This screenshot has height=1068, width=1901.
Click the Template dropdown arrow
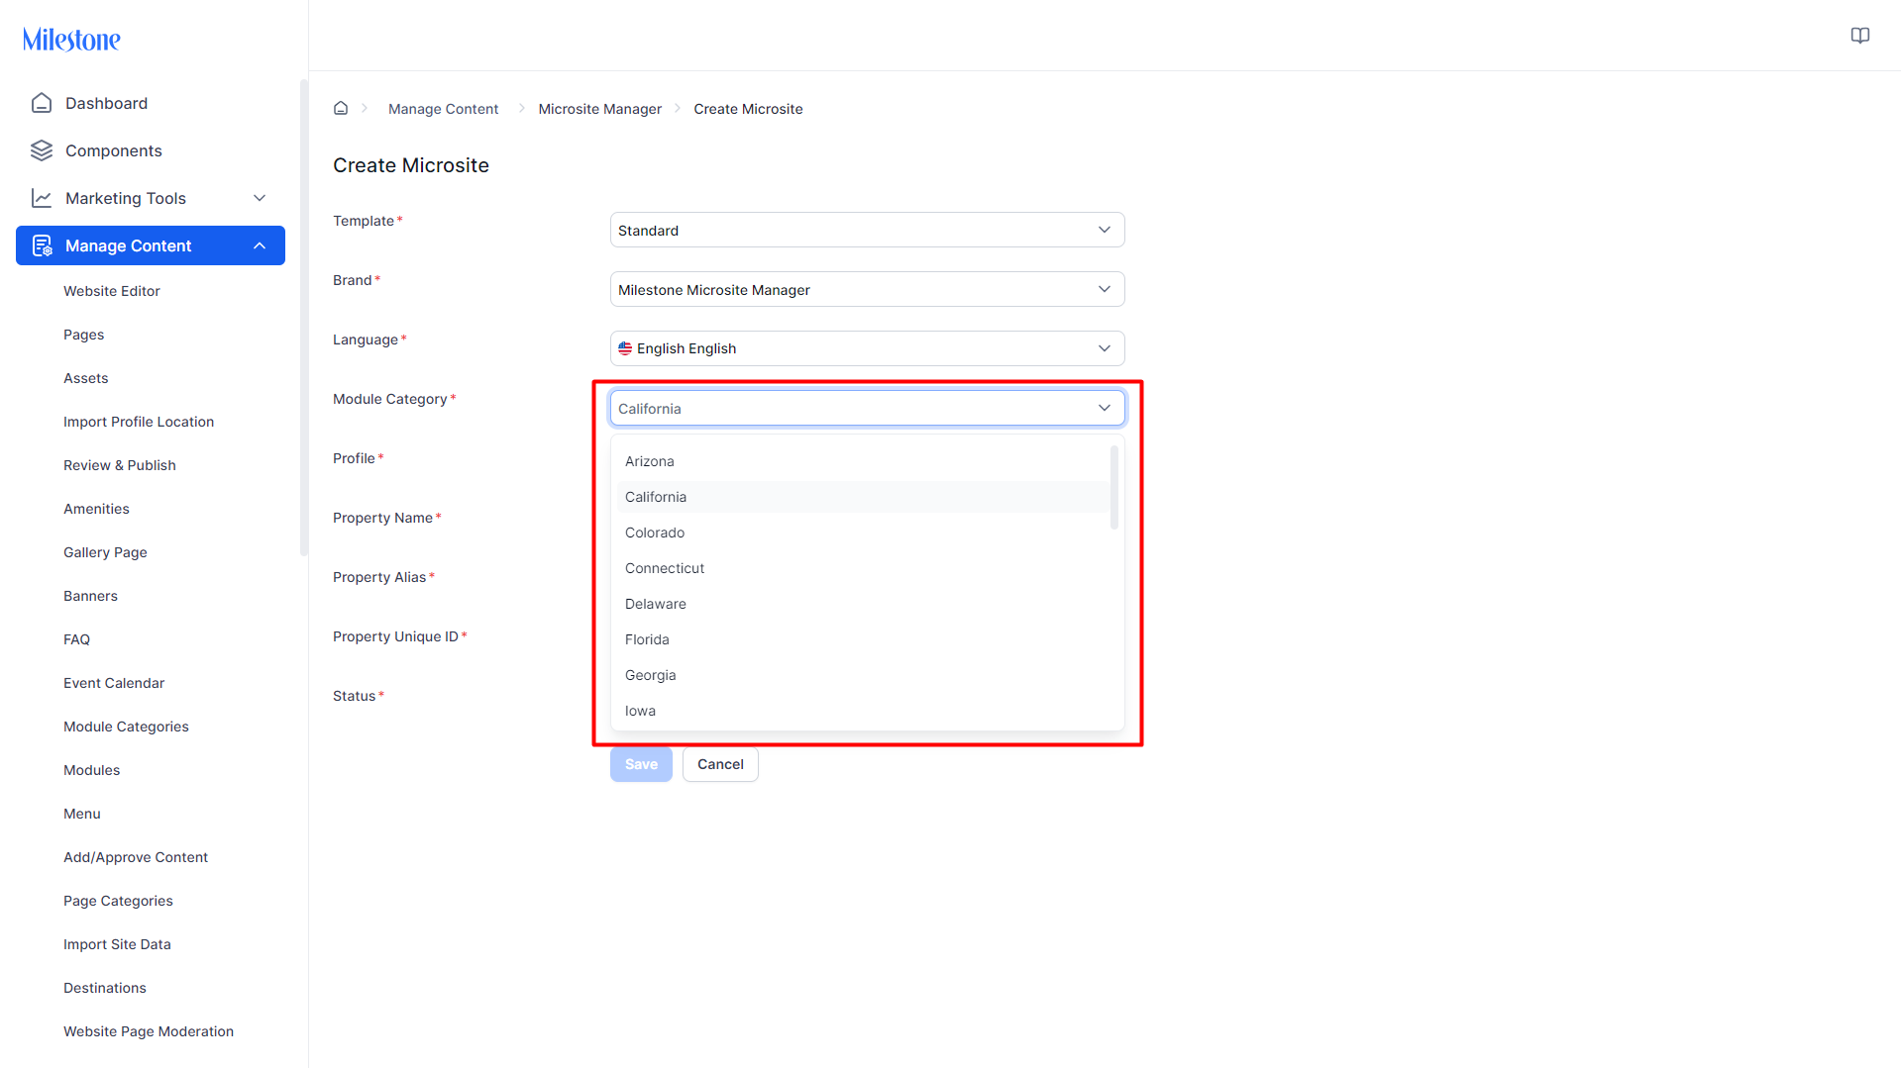pyautogui.click(x=1105, y=230)
